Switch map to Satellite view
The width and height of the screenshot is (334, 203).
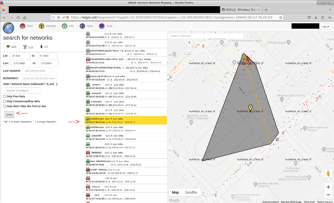[x=191, y=192]
